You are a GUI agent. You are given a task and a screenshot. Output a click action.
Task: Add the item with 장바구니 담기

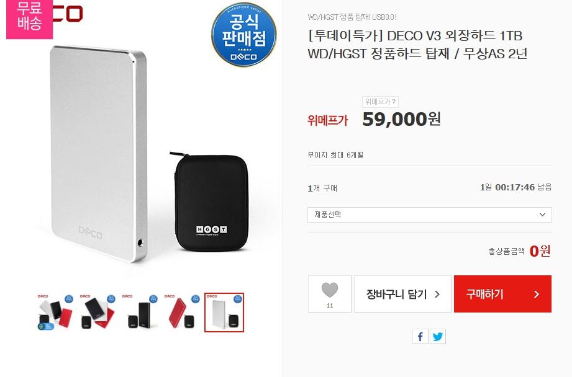click(402, 294)
